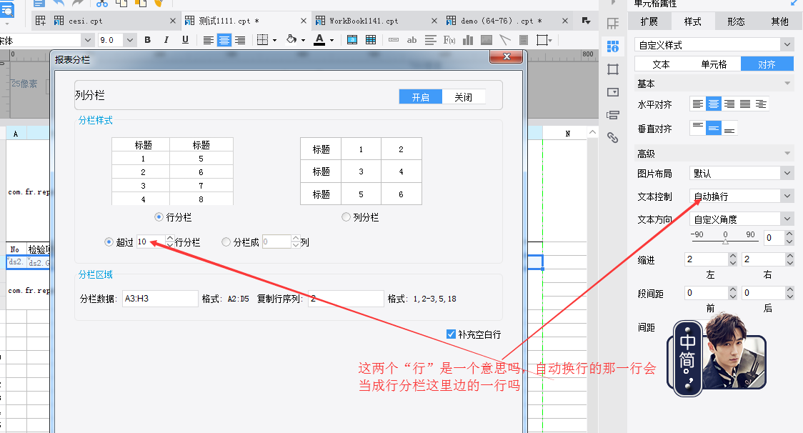Select vertical top alignment icon

point(698,129)
